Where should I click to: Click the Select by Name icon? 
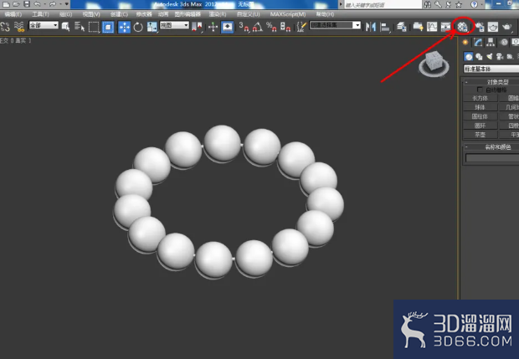click(x=80, y=27)
